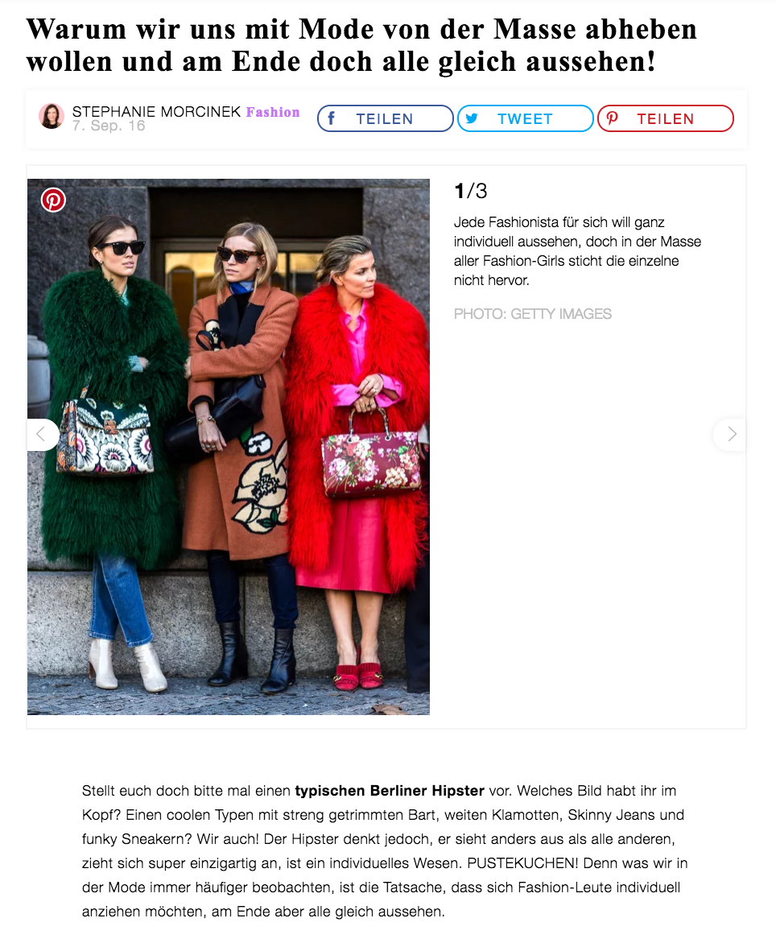Open Stephanie Morcinek's author avatar
This screenshot has width=776, height=939.
[x=52, y=116]
